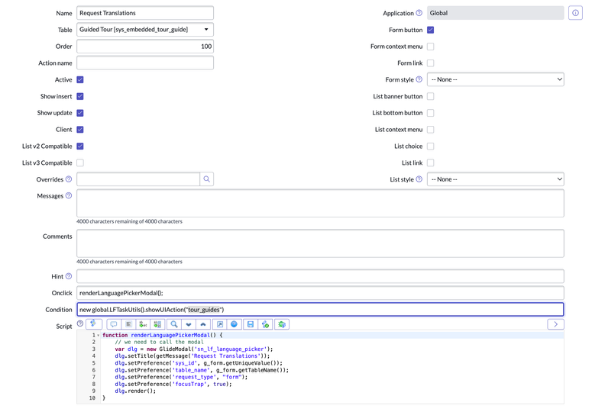Click find next down-arrow icon
Image resolution: width=605 pixels, height=412 pixels.
pyautogui.click(x=189, y=324)
